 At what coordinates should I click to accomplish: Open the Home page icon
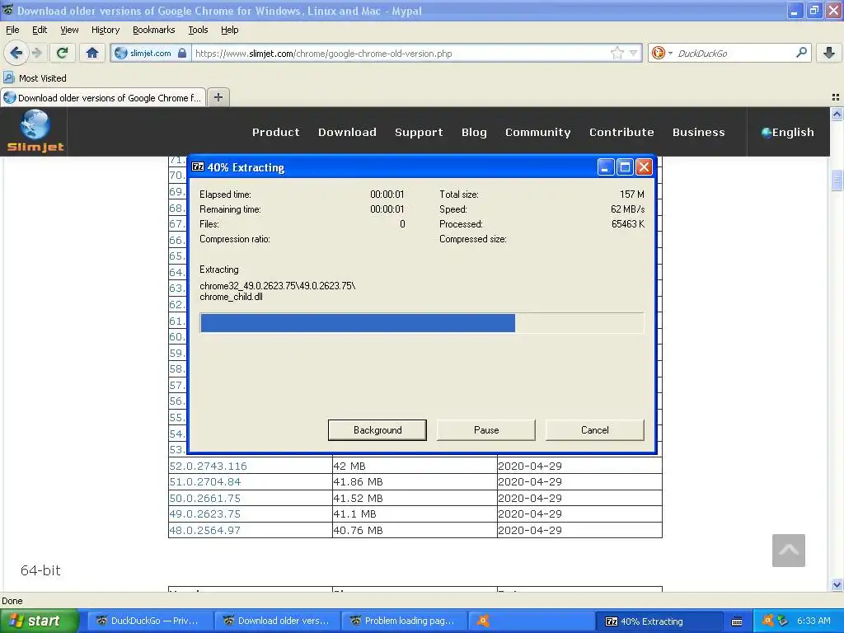point(92,53)
